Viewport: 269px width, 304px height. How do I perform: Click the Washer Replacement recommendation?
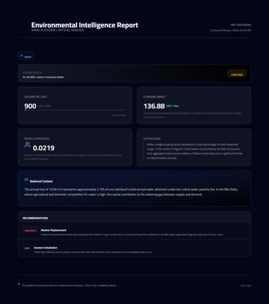[x=53, y=230]
